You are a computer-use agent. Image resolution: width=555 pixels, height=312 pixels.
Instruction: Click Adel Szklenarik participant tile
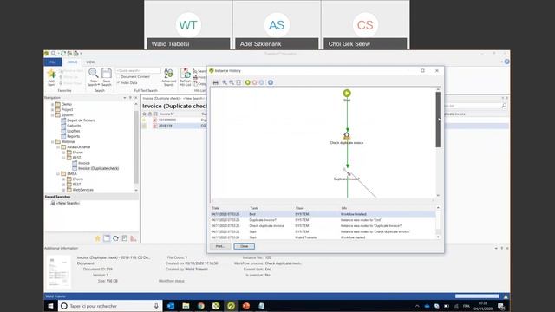coord(277,25)
